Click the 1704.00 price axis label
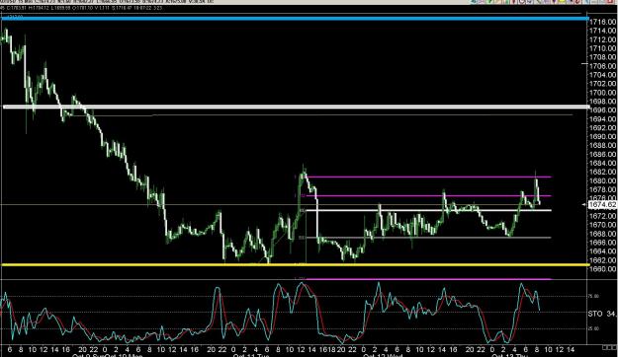The image size is (618, 357). click(602, 75)
